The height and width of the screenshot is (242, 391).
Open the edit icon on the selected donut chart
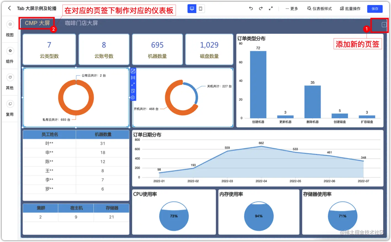(133, 71)
